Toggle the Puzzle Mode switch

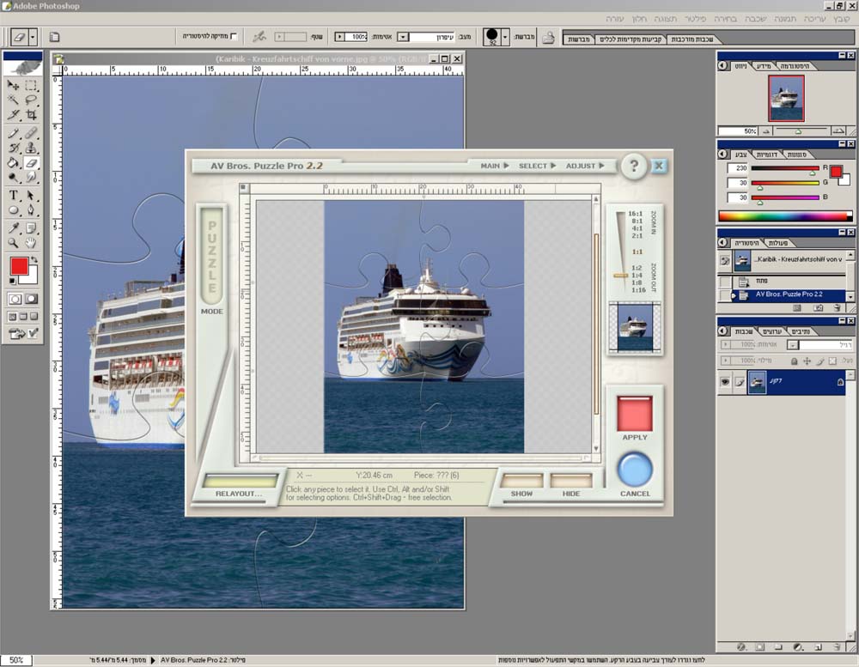211,256
